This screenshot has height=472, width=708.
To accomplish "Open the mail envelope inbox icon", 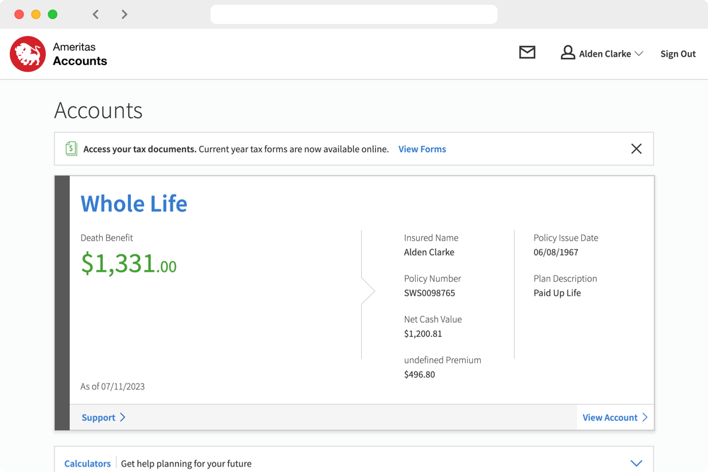I will pyautogui.click(x=527, y=53).
